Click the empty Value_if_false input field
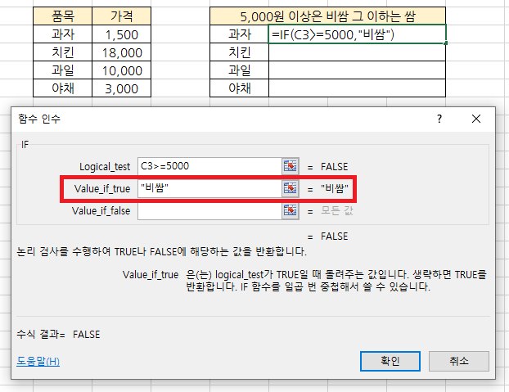This screenshot has width=509, height=392. coord(209,211)
